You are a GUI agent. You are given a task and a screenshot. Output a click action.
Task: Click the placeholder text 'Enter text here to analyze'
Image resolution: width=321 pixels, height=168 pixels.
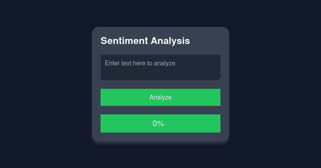pos(140,63)
